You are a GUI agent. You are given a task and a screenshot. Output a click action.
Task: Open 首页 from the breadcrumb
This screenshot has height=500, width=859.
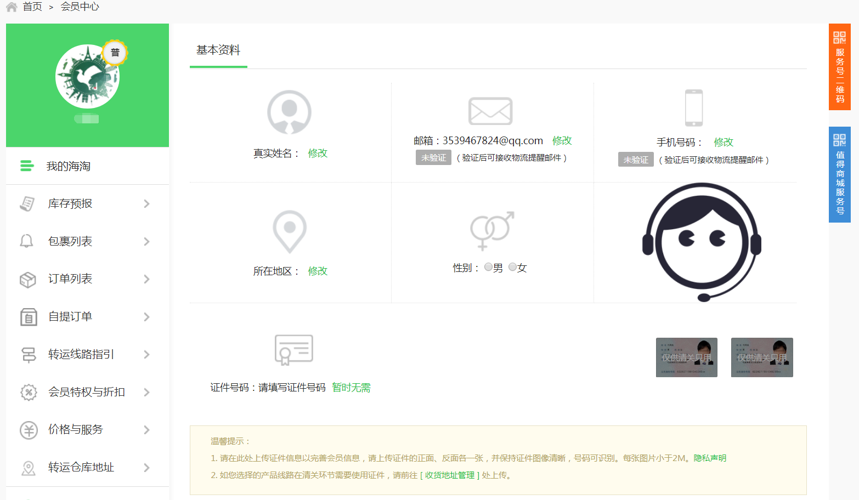point(33,7)
